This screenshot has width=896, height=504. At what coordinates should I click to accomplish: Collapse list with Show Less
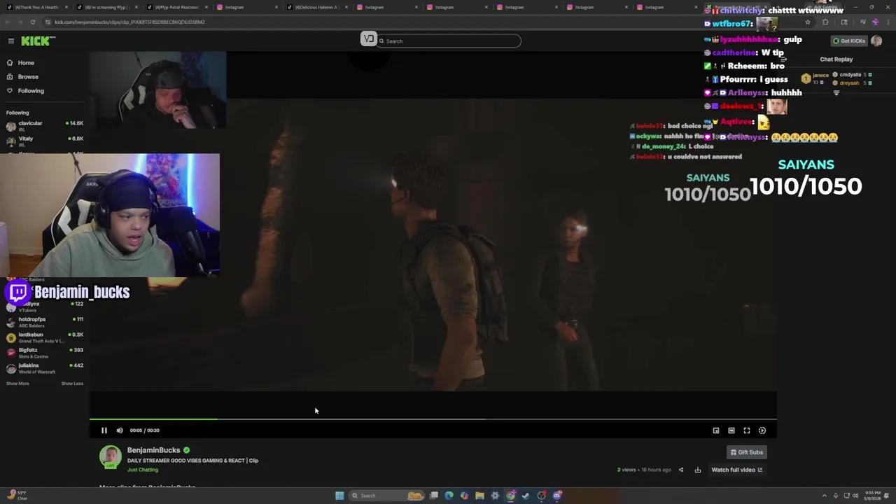(72, 384)
